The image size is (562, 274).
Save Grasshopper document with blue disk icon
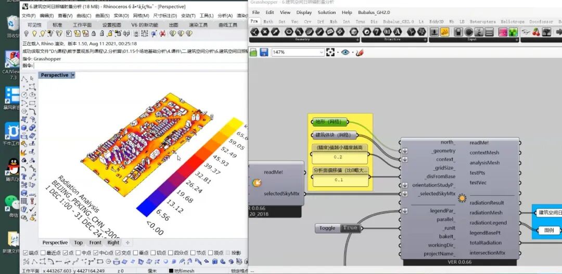pyautogui.click(x=264, y=52)
